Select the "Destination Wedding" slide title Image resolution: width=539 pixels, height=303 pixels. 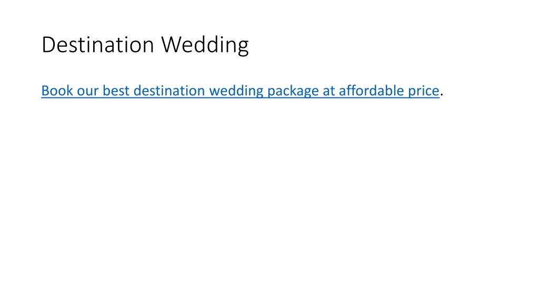(x=145, y=45)
